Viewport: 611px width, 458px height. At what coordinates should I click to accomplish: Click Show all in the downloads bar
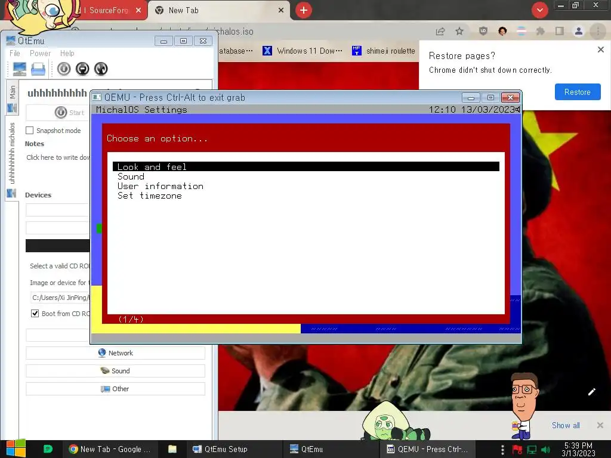pyautogui.click(x=566, y=425)
